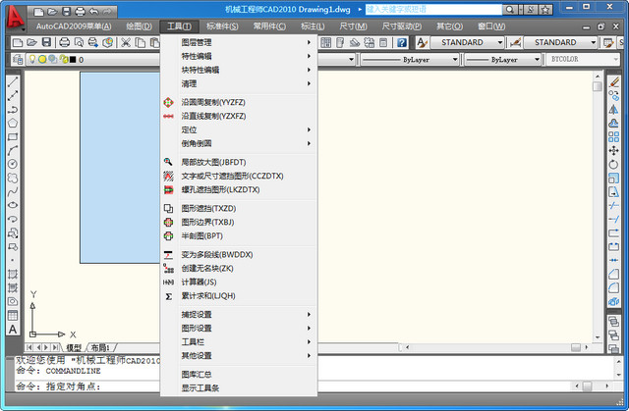This screenshot has width=629, height=411.
Task: Select the Circle draw tool
Action: click(13, 164)
